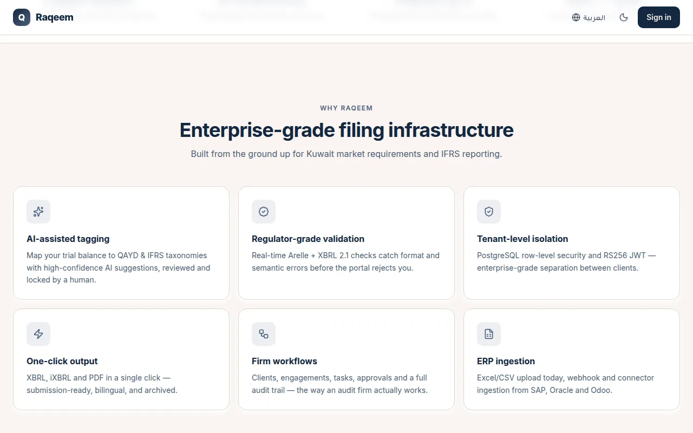The width and height of the screenshot is (693, 433).
Task: Toggle dark mode with the moon icon
Action: (624, 17)
